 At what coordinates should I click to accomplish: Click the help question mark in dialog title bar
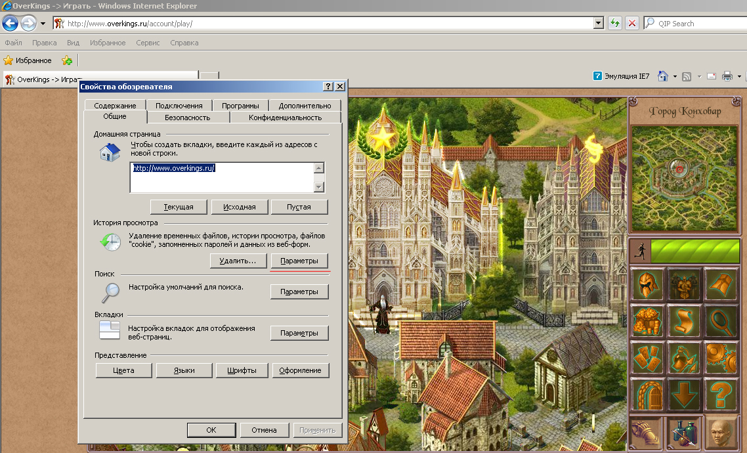click(328, 86)
